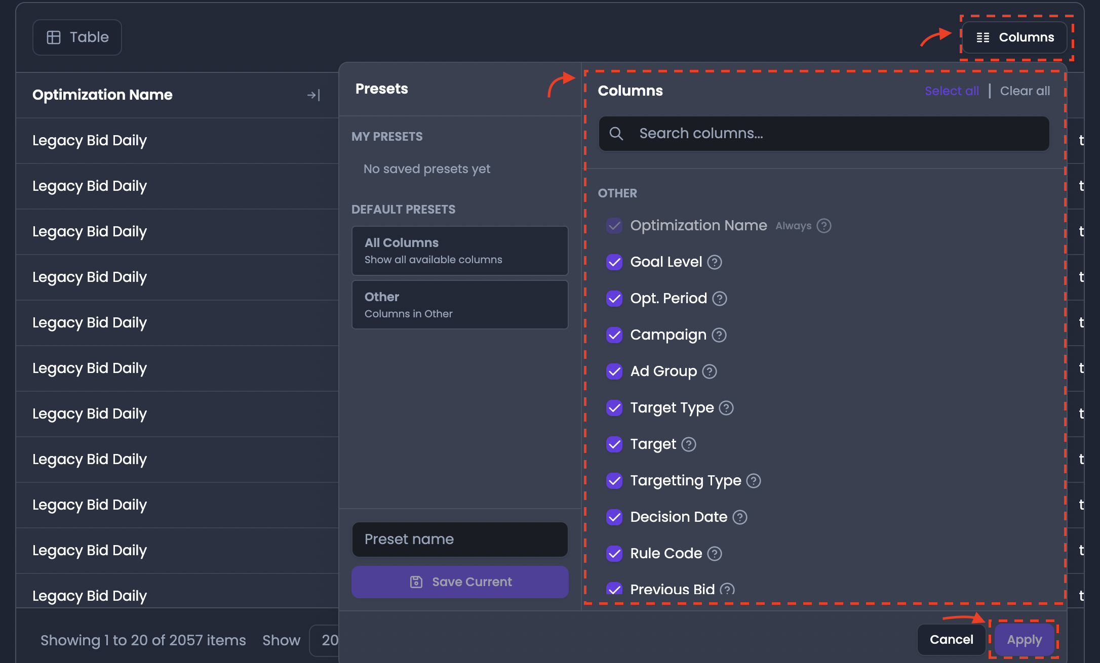1100x663 pixels.
Task: Click the 'No saved presets yet' text
Action: click(x=426, y=169)
